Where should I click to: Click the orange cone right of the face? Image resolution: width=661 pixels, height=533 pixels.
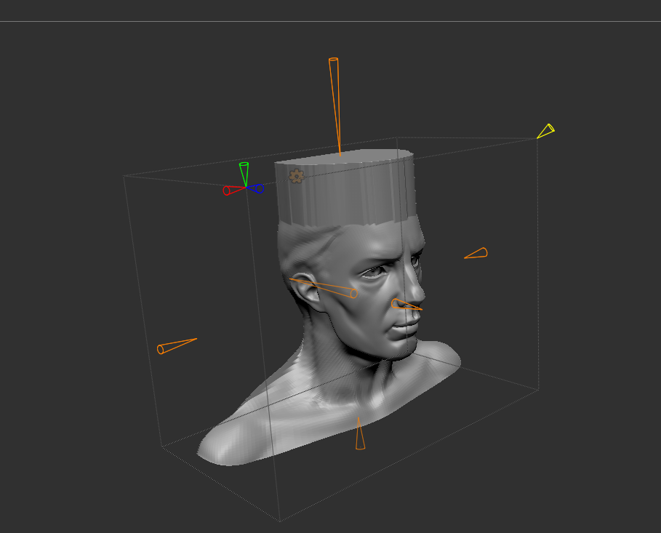[476, 254]
